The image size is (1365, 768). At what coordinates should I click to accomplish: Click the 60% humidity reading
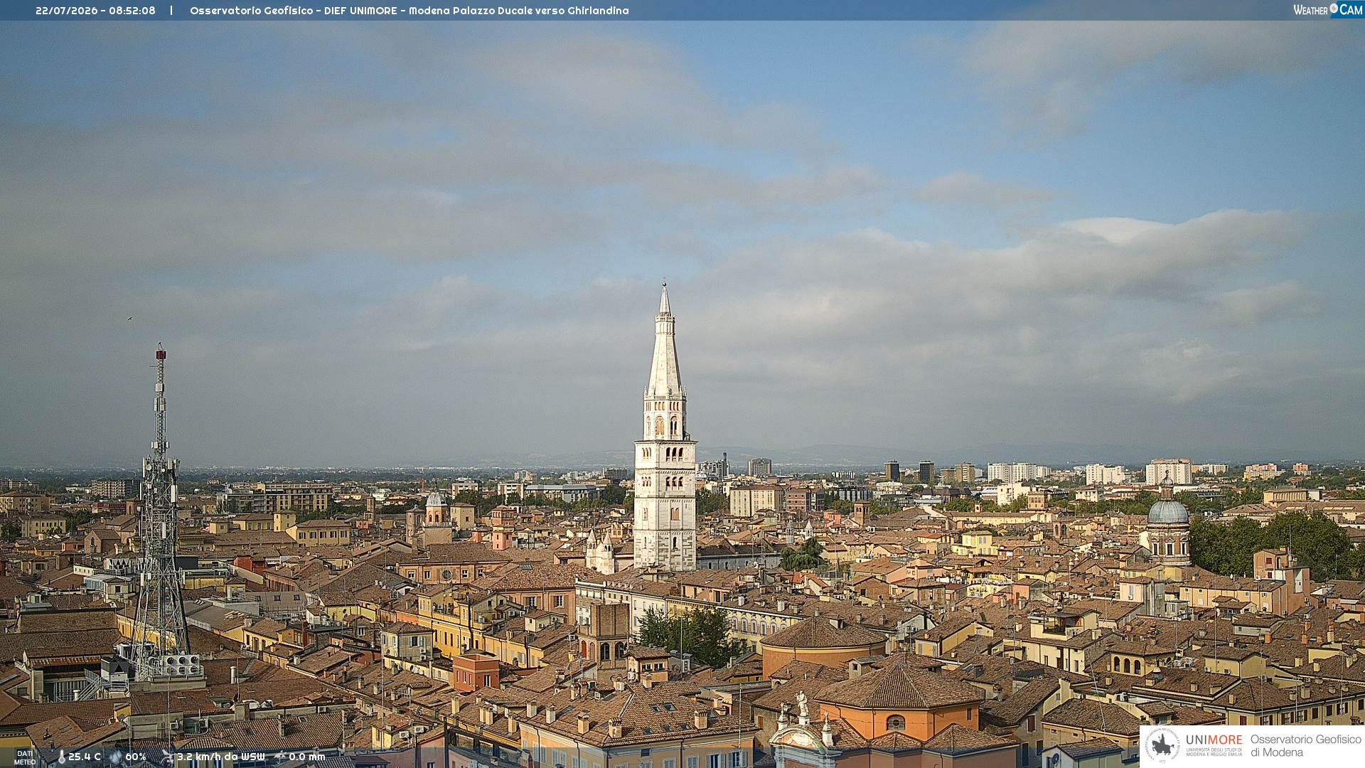coord(136,757)
